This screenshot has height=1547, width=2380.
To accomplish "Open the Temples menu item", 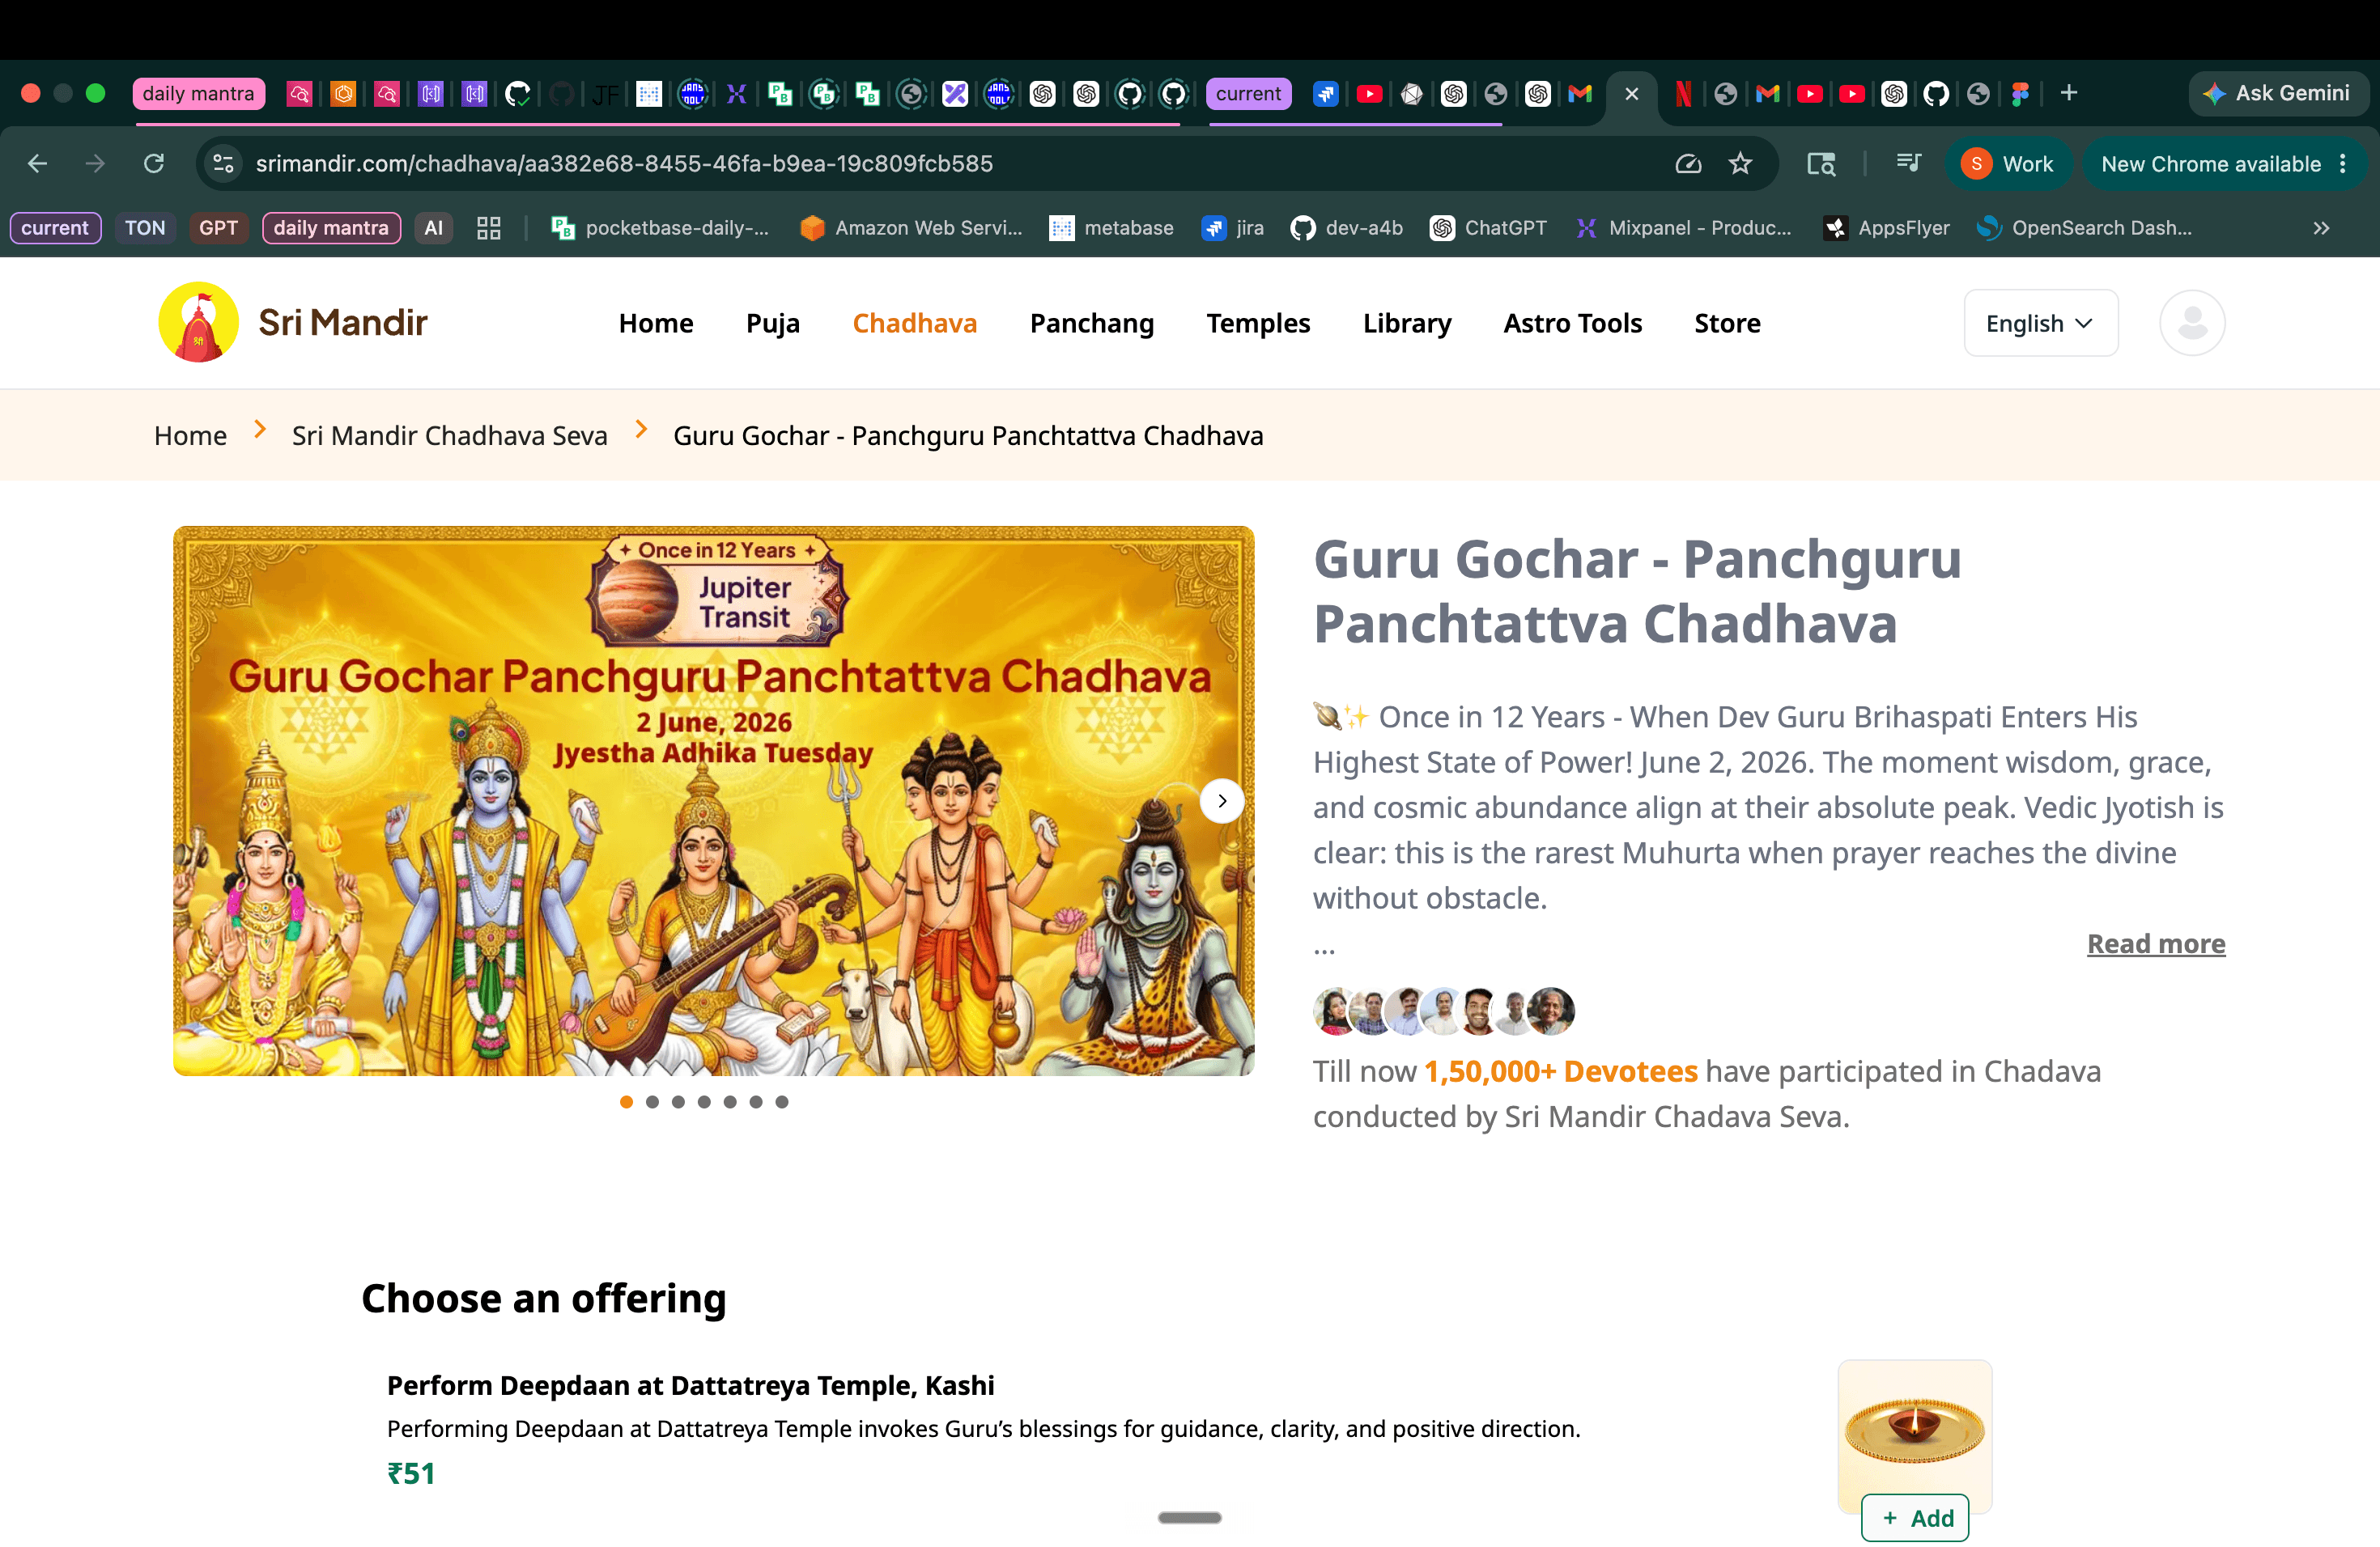I will coord(1258,323).
